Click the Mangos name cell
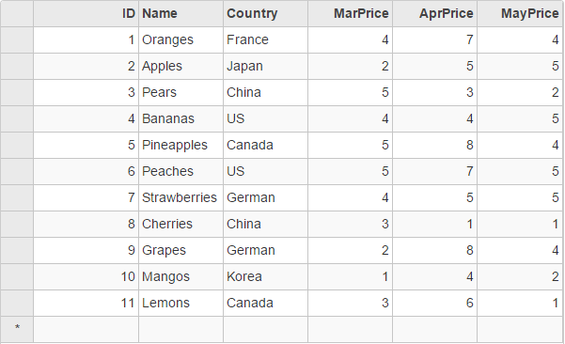Viewport: 565px width, 344px height. 180,277
